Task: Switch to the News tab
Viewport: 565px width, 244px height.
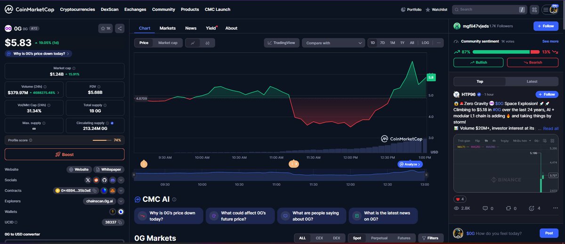Action: pos(191,28)
